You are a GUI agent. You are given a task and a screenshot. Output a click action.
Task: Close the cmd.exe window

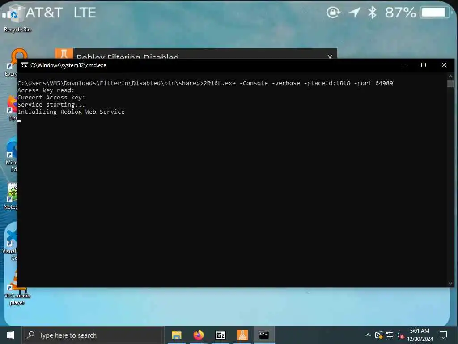(x=444, y=65)
